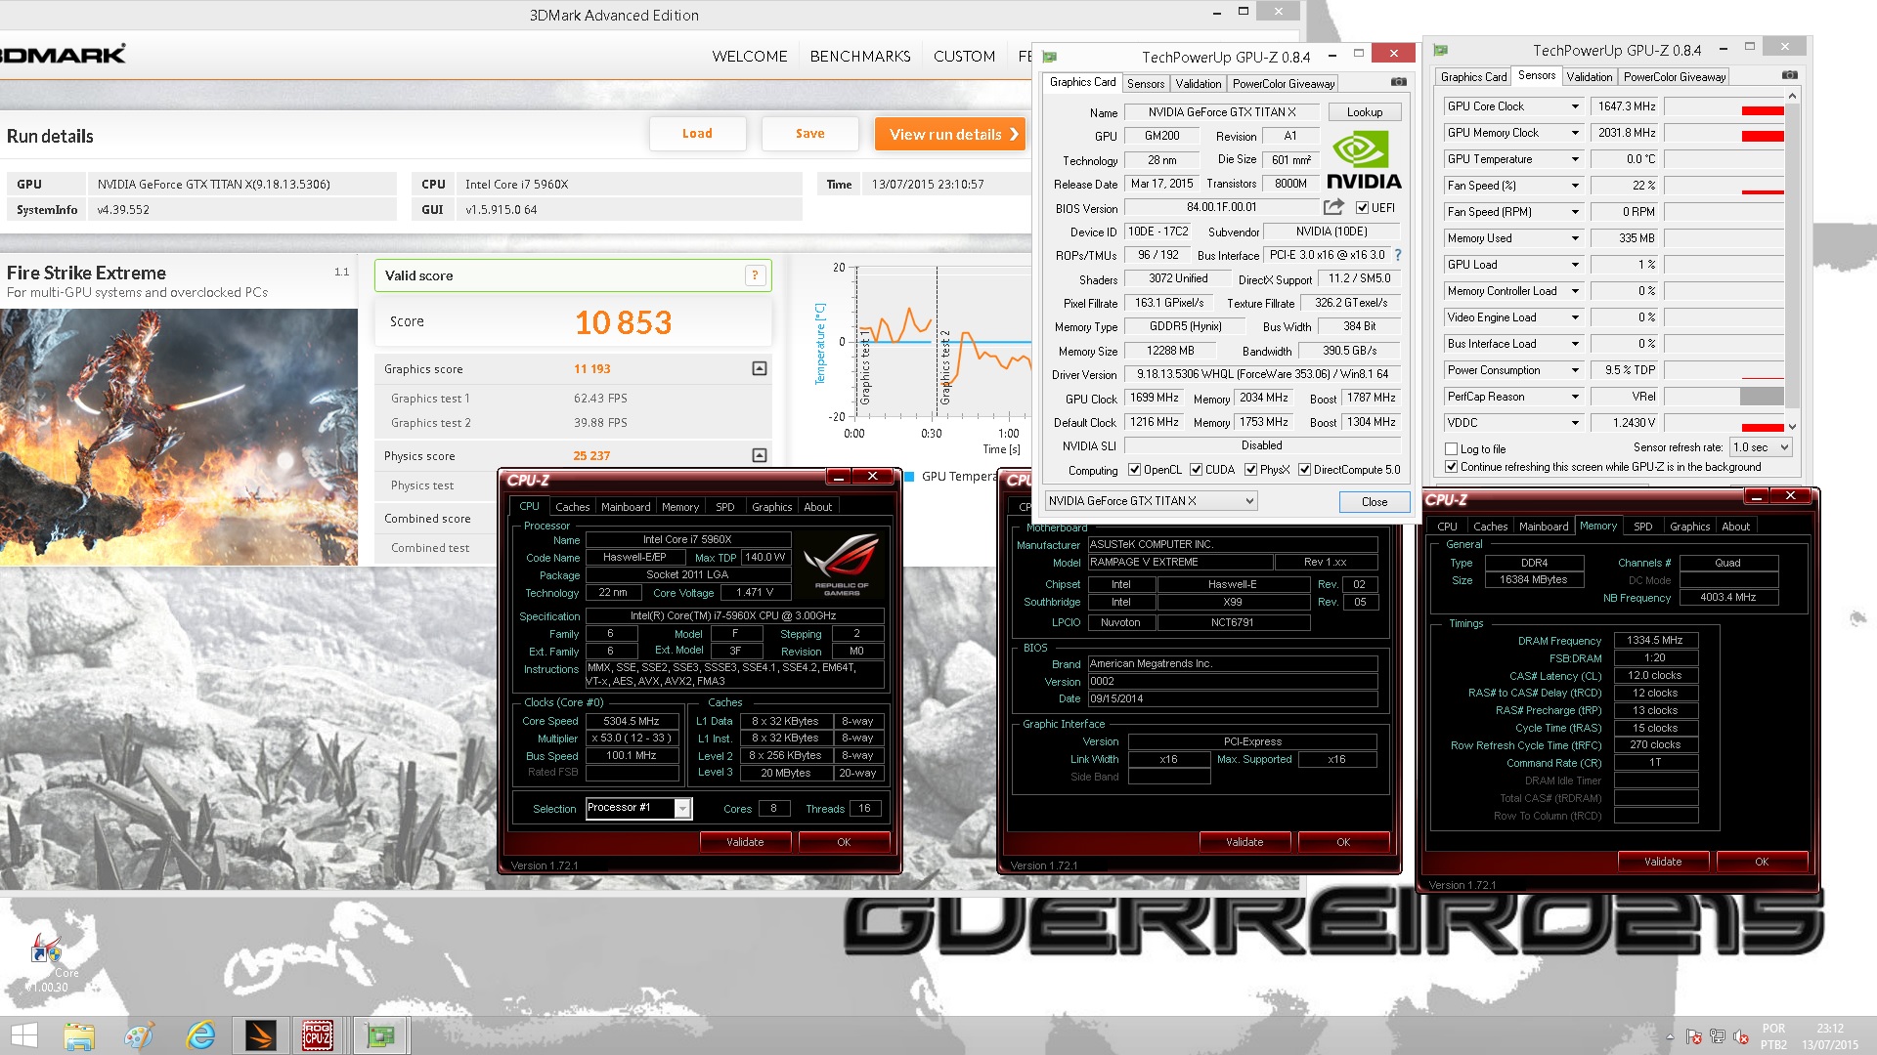Open Paint from the taskbar
The image size is (1877, 1055).
tap(139, 1035)
